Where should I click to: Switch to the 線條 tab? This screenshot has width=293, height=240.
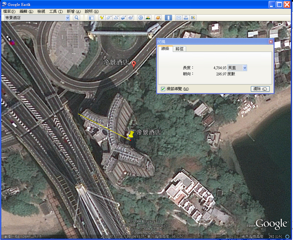pyautogui.click(x=165, y=49)
